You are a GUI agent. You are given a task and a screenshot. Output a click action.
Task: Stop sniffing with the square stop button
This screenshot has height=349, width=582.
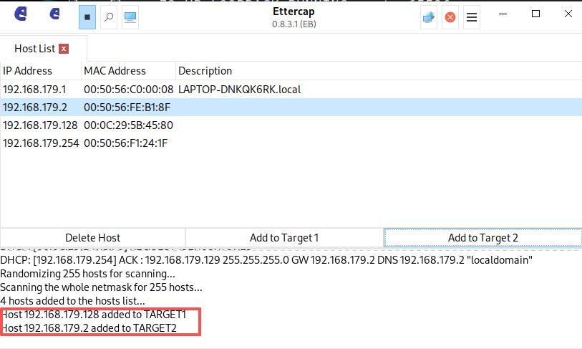[x=87, y=17]
